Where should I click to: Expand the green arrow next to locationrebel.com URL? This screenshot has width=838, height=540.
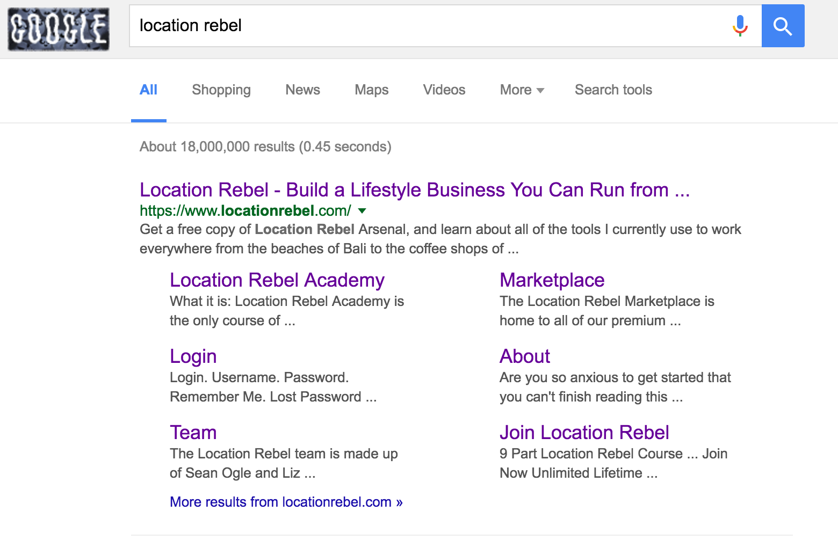coord(362,211)
